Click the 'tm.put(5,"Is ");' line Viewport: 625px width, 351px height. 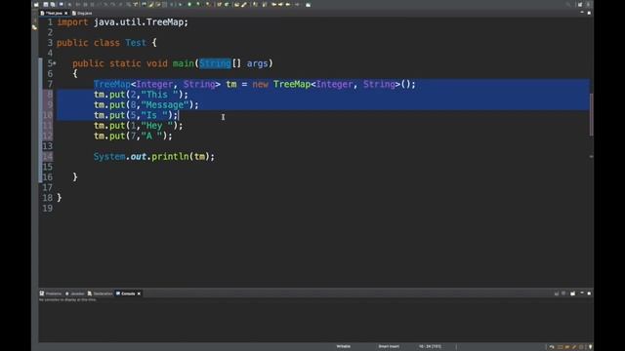click(136, 115)
